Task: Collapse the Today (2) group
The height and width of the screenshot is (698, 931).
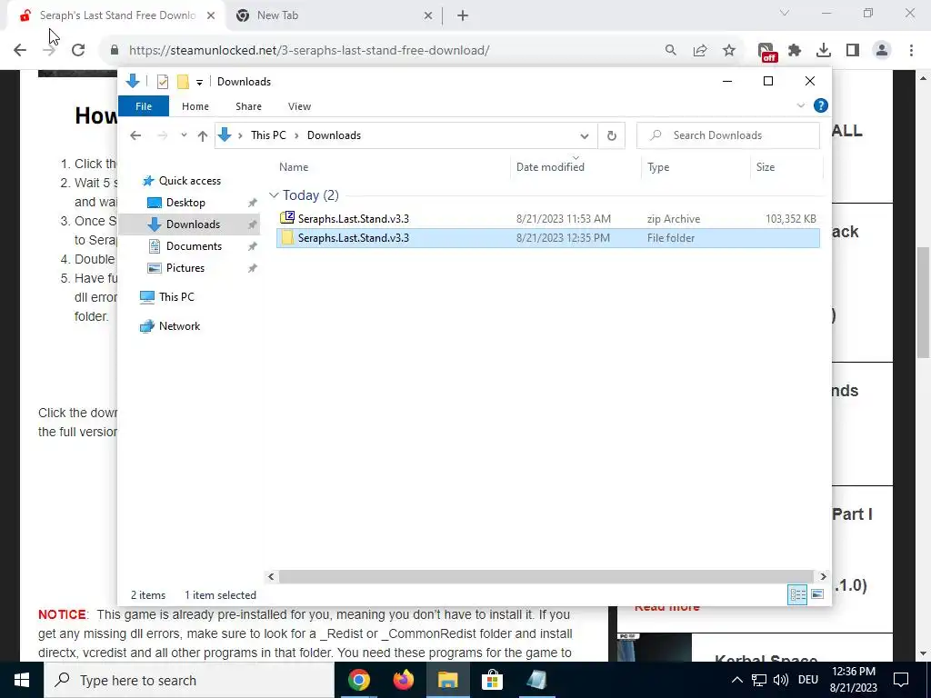Action: pyautogui.click(x=273, y=195)
